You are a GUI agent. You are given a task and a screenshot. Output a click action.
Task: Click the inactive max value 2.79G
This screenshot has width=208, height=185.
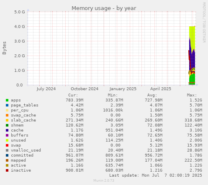tap(196, 170)
